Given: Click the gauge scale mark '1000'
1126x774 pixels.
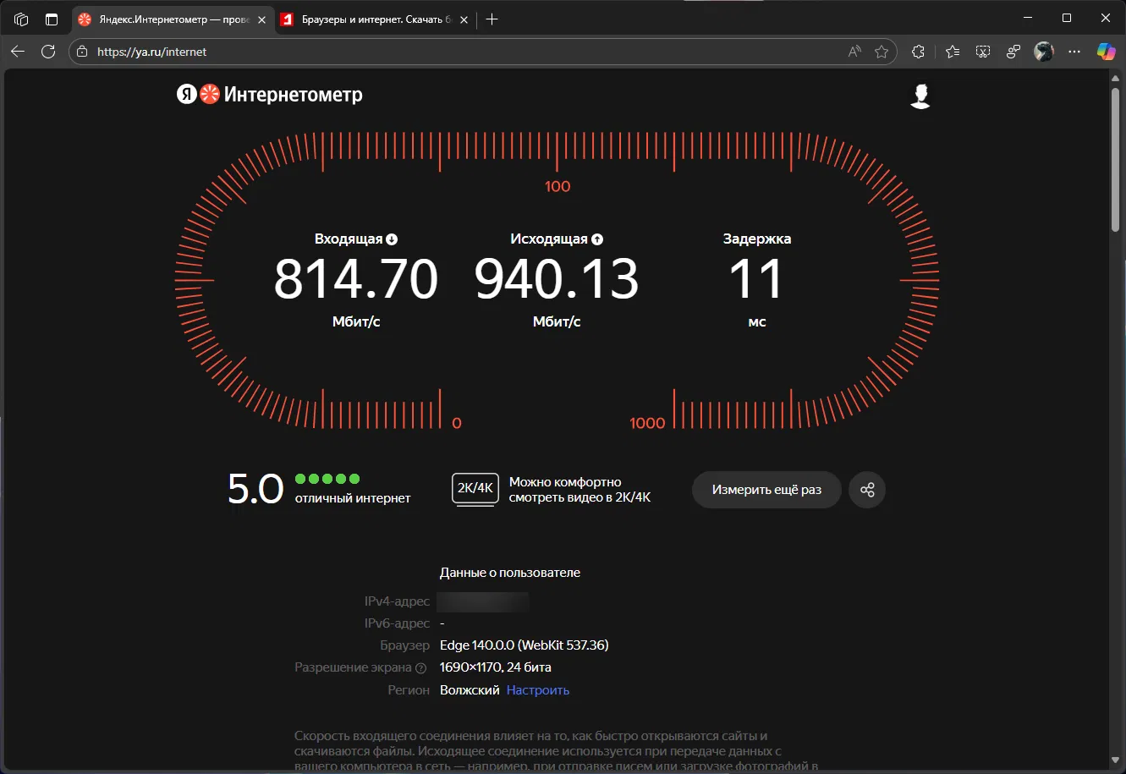Looking at the screenshot, I should point(648,423).
